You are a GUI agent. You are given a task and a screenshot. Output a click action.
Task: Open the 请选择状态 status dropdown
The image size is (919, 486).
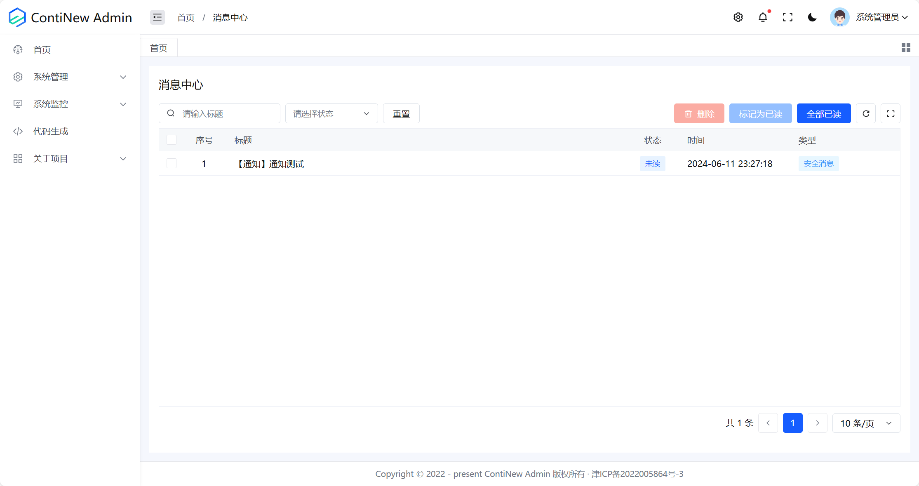click(331, 114)
